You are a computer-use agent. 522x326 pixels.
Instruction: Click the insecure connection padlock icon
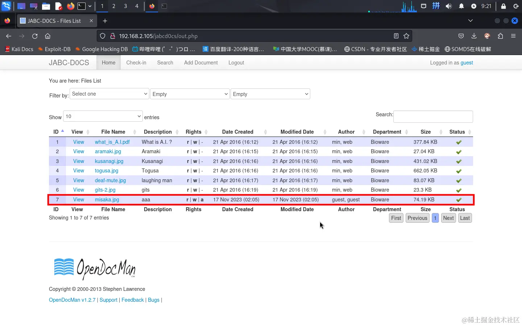[113, 36]
